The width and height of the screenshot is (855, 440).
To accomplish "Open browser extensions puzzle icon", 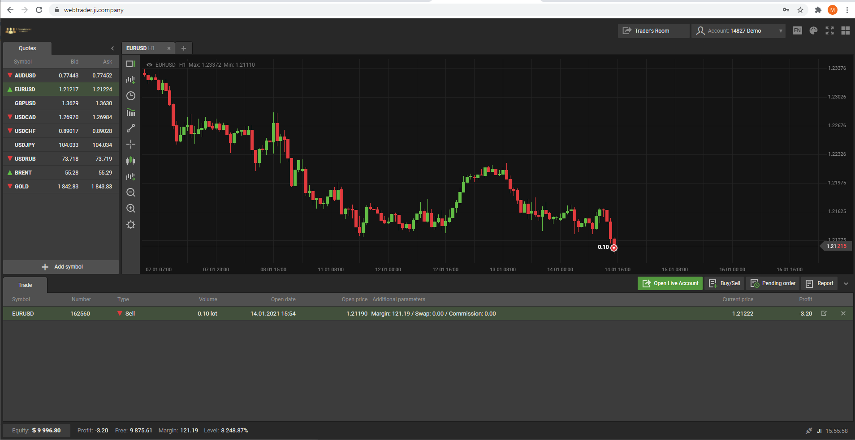I will coord(818,10).
